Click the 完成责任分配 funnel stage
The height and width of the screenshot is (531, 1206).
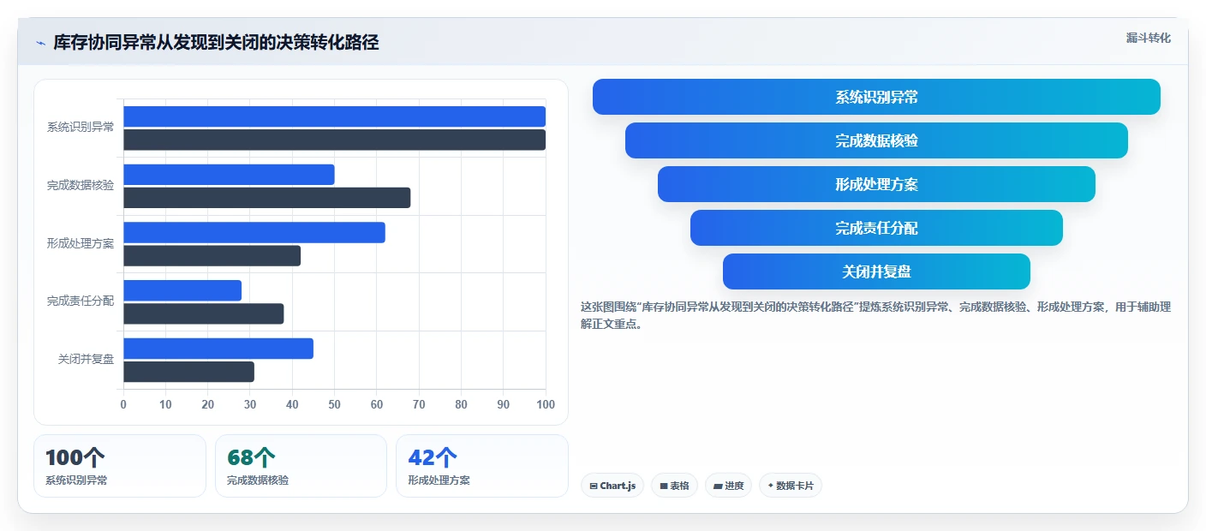876,228
